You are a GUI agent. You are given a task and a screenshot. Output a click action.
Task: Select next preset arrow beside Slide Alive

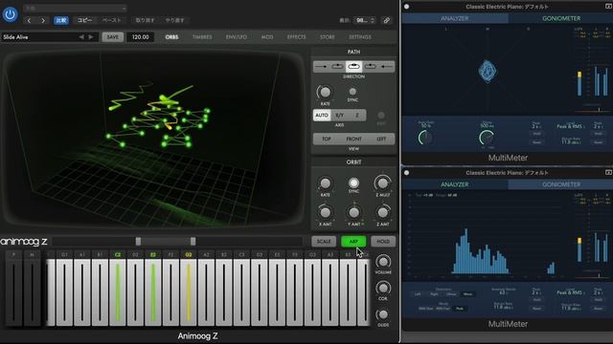point(91,37)
